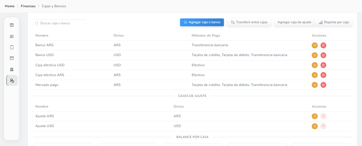Viewport: 362px width, 146px height.
Task: Click USD currency in Banco USD row
Action: [117, 55]
